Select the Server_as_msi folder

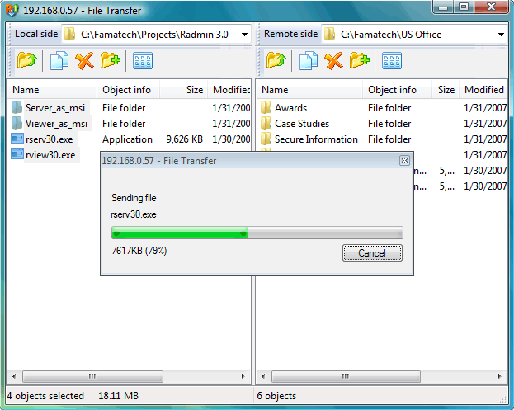tap(56, 108)
